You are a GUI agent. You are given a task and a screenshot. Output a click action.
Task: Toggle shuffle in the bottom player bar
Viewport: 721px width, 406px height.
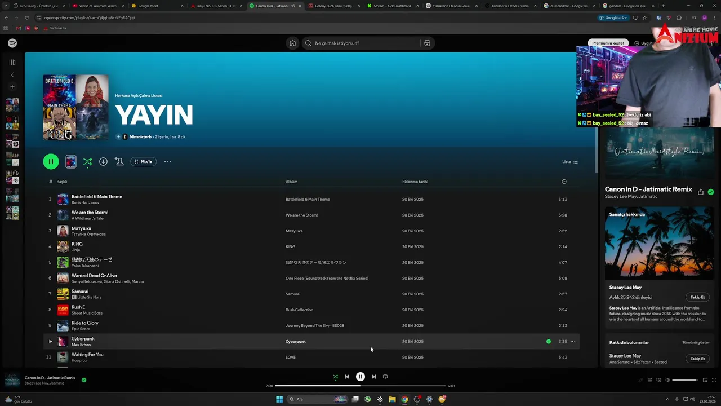coord(336,377)
